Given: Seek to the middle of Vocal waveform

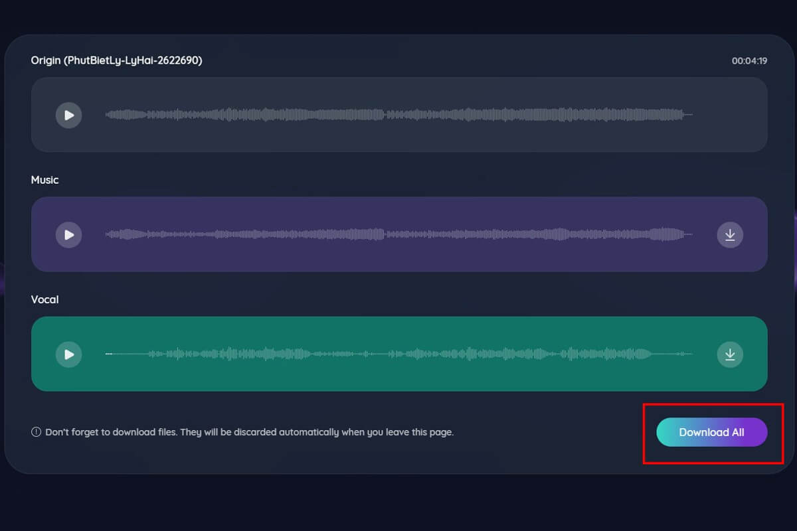Looking at the screenshot, I should 398,354.
